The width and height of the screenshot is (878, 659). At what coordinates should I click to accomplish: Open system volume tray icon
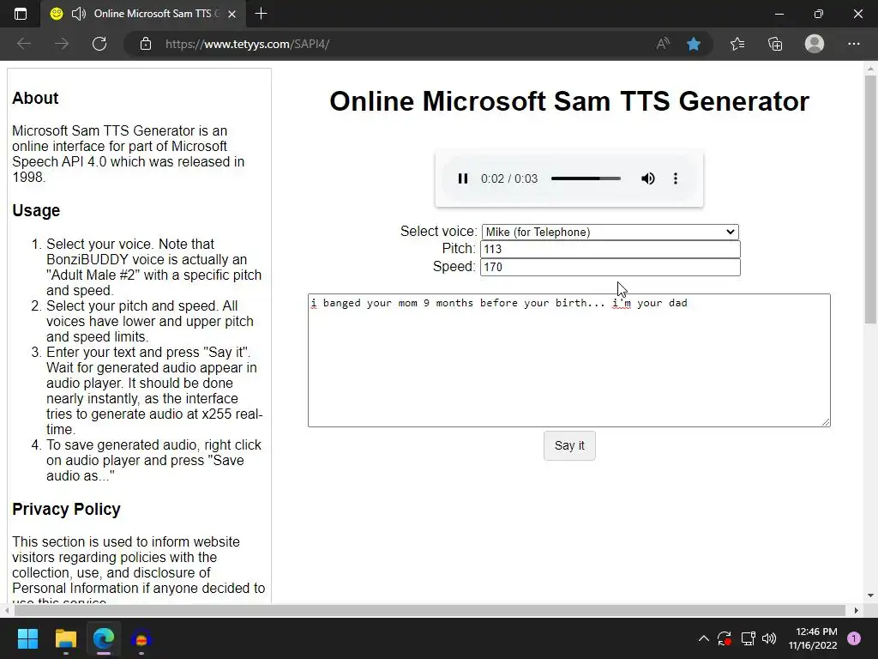click(x=769, y=638)
